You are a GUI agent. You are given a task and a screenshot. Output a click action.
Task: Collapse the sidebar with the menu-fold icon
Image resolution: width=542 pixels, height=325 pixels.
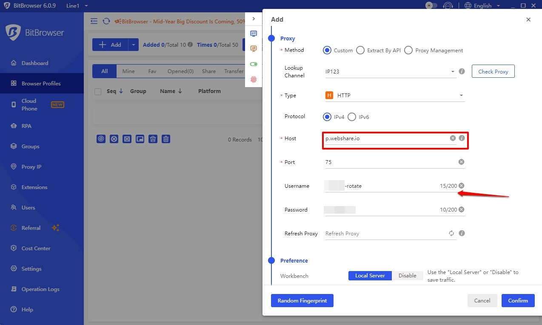click(x=94, y=21)
